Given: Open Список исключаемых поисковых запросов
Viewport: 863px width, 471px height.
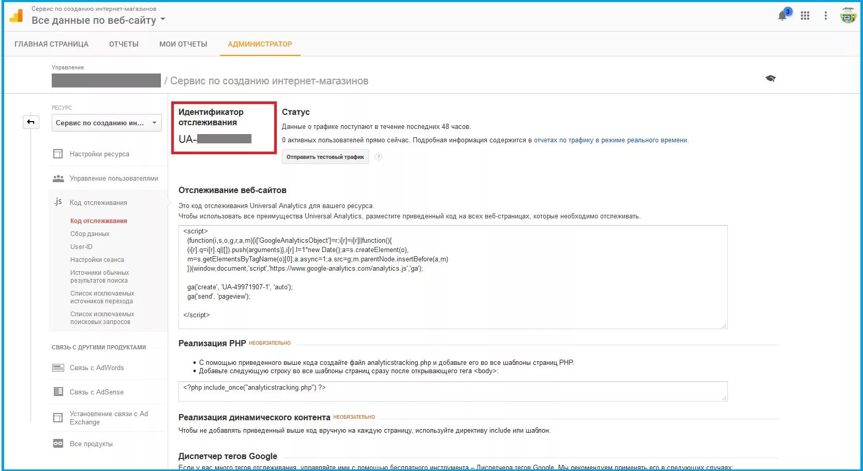Looking at the screenshot, I should tap(102, 318).
